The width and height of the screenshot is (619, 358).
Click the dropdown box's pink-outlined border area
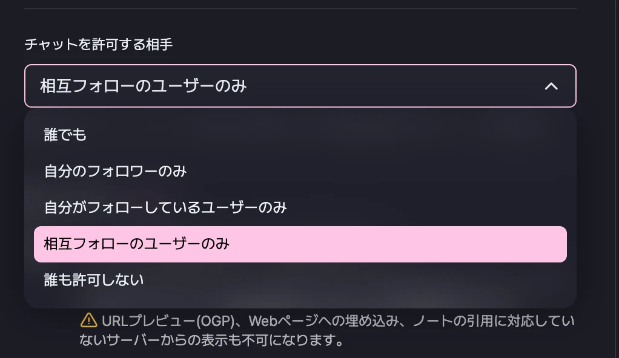(363, 65)
